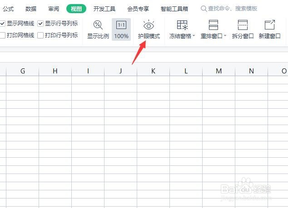Enable the 打印行号列标 checkbox
Screen dimensions: 288x208
[x=40, y=35]
